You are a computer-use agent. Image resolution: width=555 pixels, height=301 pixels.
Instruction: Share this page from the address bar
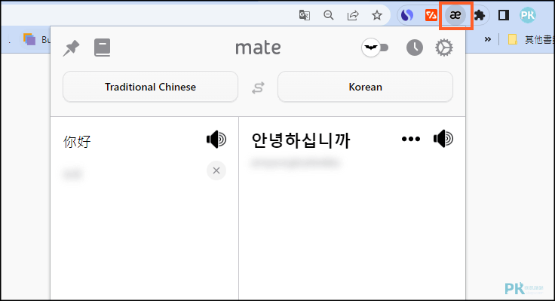[353, 15]
